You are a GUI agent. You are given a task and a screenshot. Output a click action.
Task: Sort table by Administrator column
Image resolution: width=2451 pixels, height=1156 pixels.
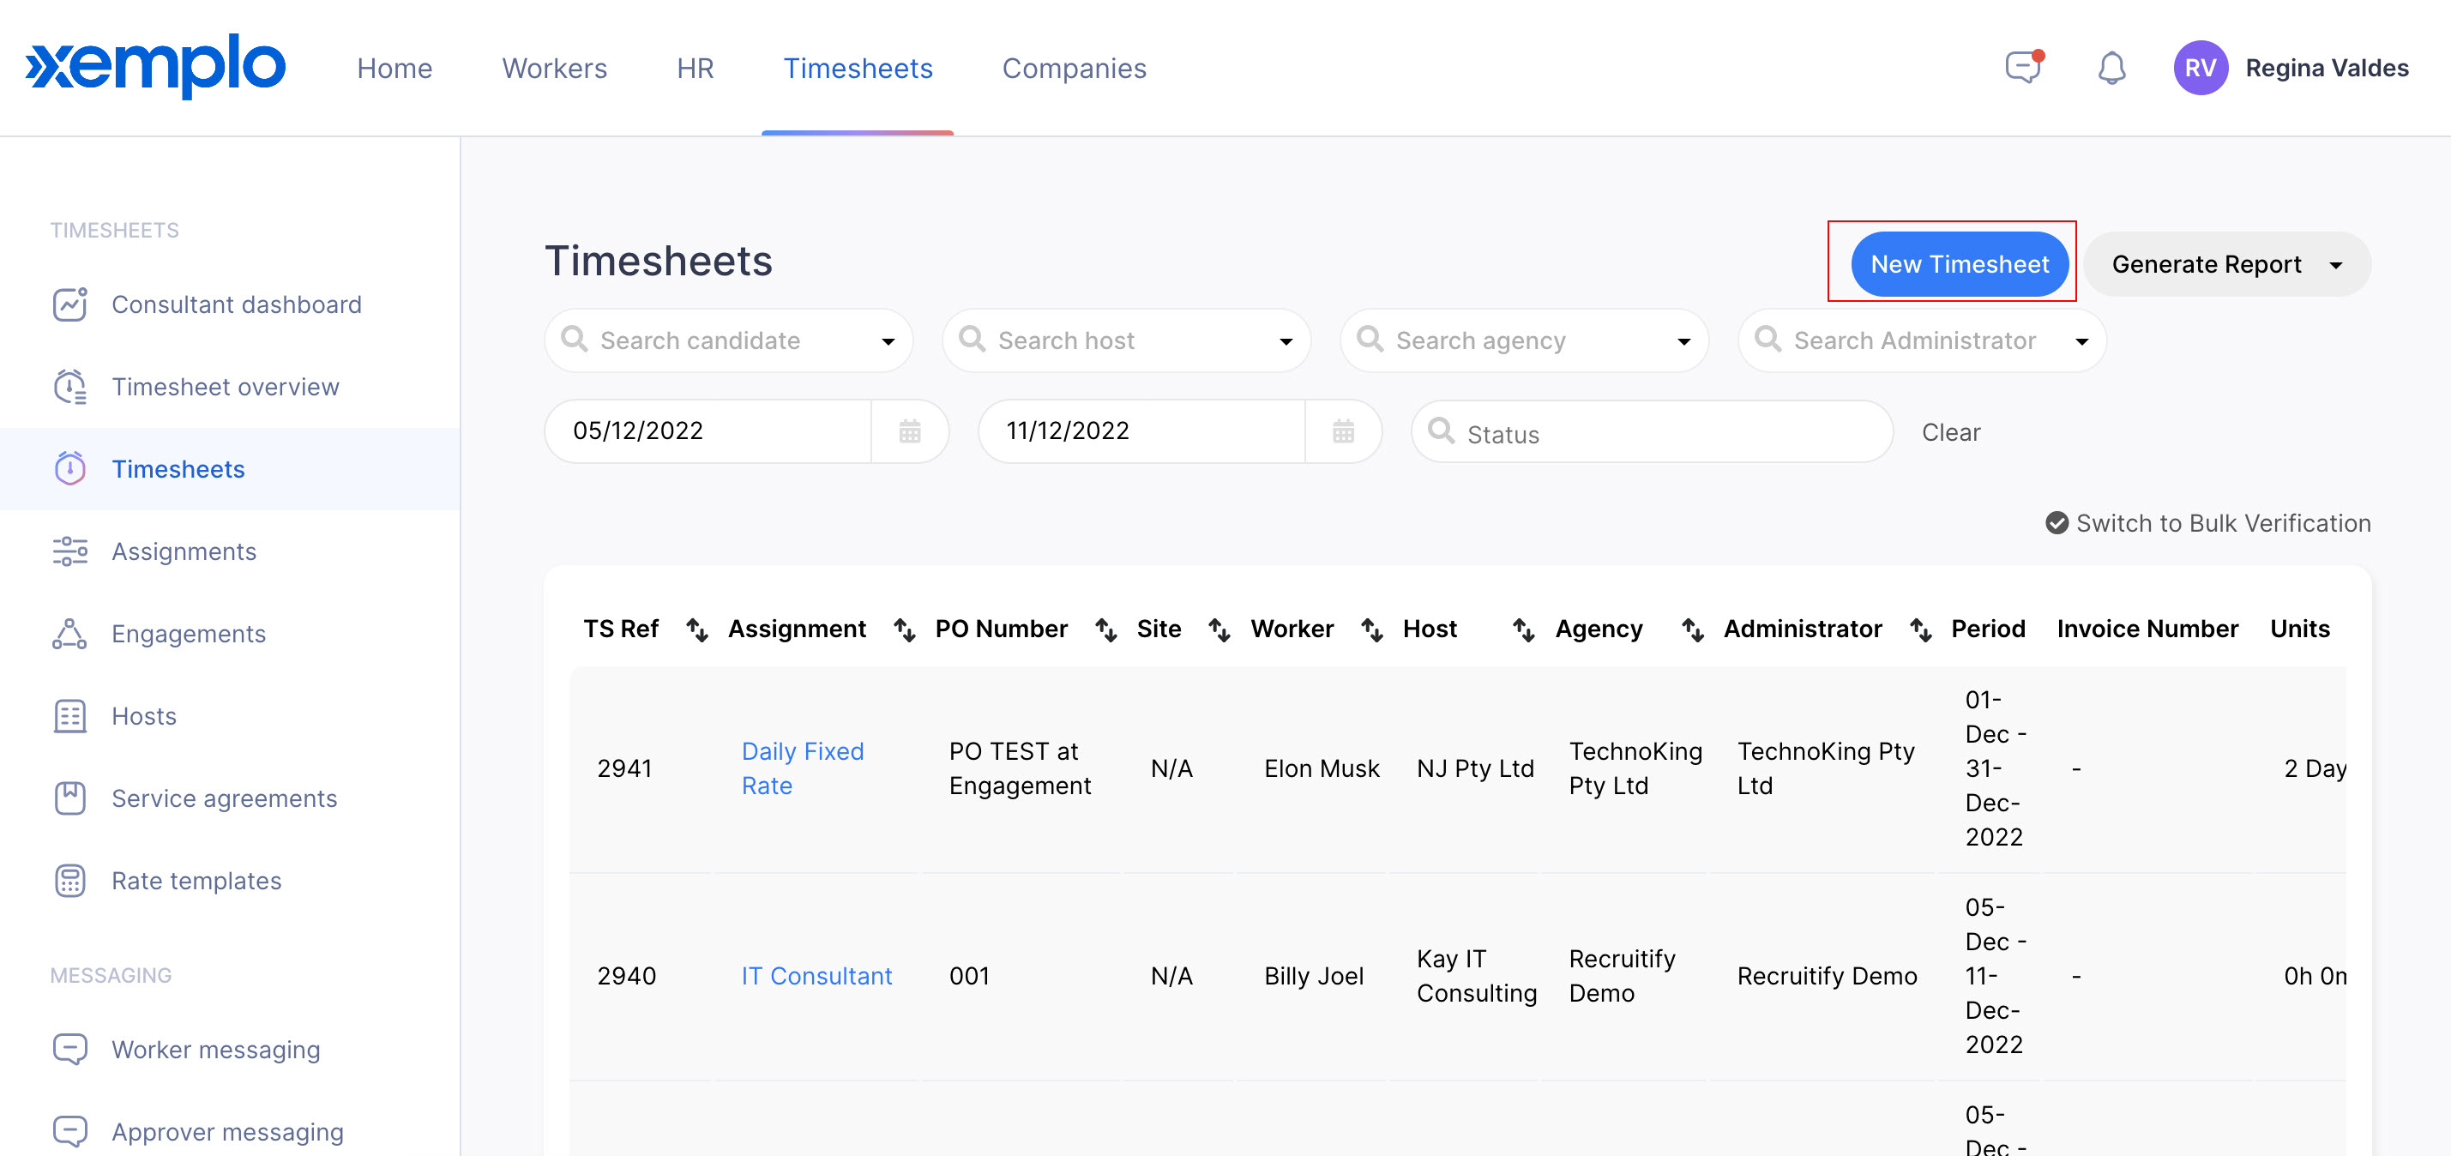pyautogui.click(x=1920, y=629)
